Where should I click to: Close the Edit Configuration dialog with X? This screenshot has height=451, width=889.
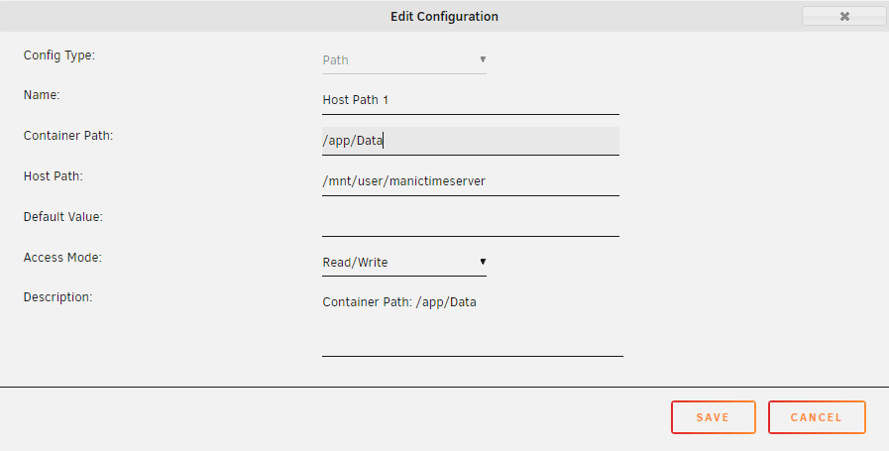pos(843,17)
